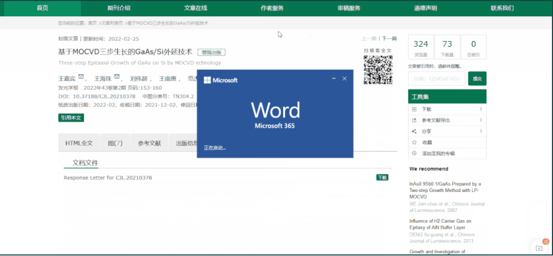Expand the 分享 chevron arrow
This screenshot has width=553, height=256.
pos(481,131)
